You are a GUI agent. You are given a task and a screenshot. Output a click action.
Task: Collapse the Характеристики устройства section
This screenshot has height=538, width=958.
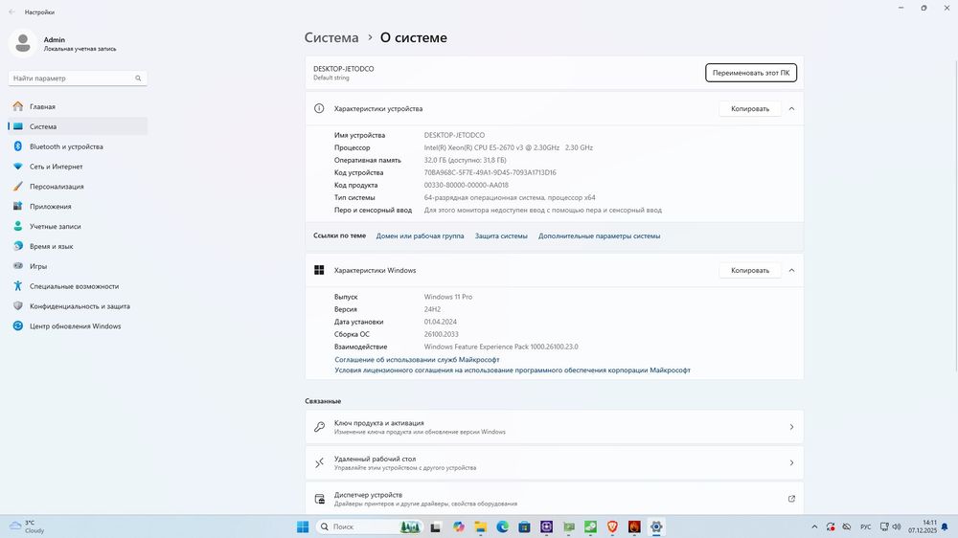(791, 109)
